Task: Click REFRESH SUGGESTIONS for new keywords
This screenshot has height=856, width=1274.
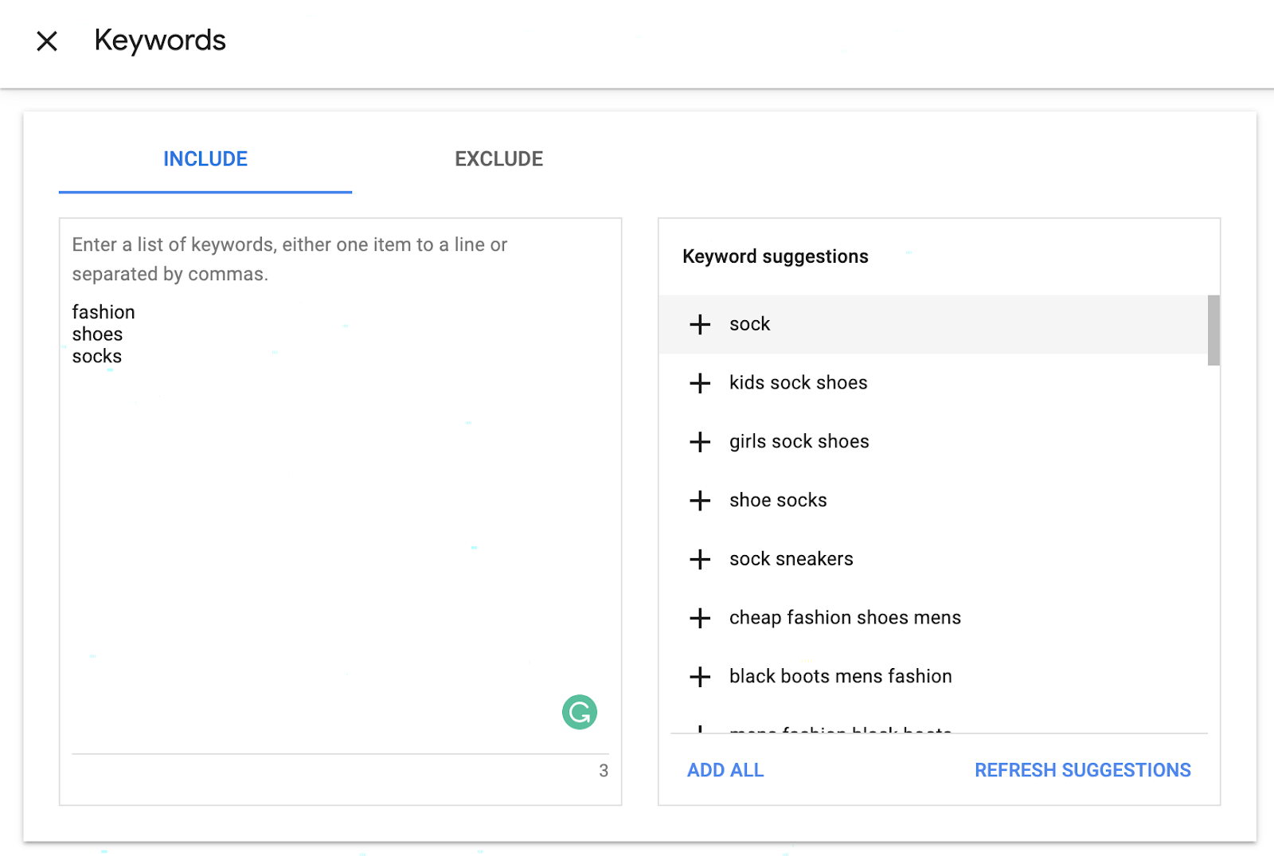Action: (1083, 770)
